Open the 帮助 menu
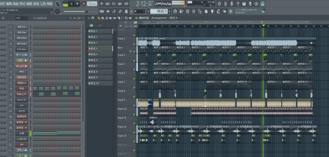 pos(50,4)
